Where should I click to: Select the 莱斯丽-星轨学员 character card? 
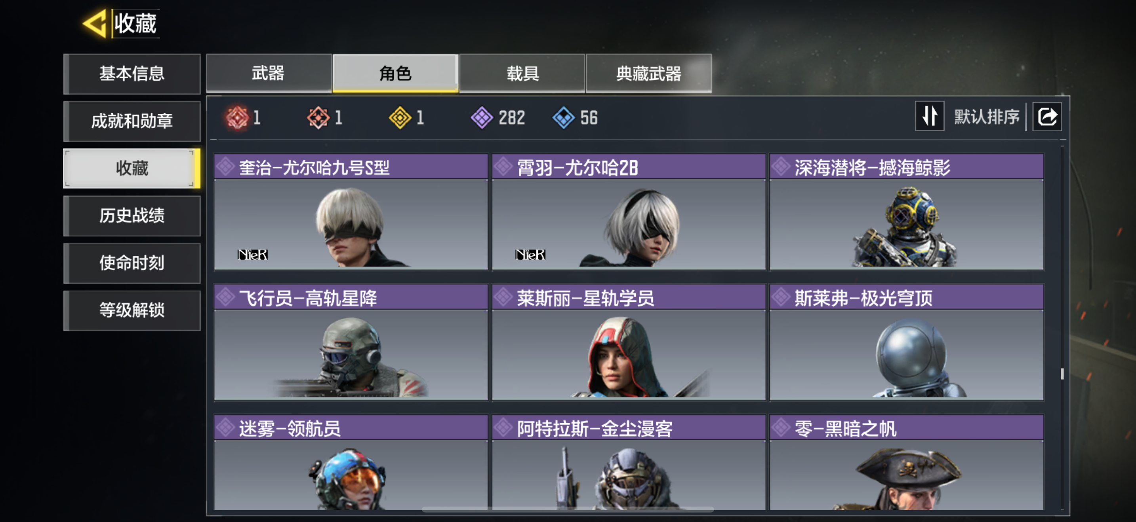(629, 342)
